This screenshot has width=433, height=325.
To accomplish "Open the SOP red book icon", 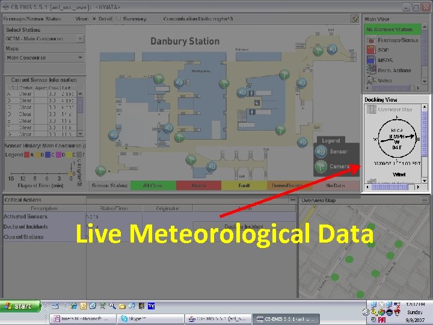I will (x=371, y=50).
